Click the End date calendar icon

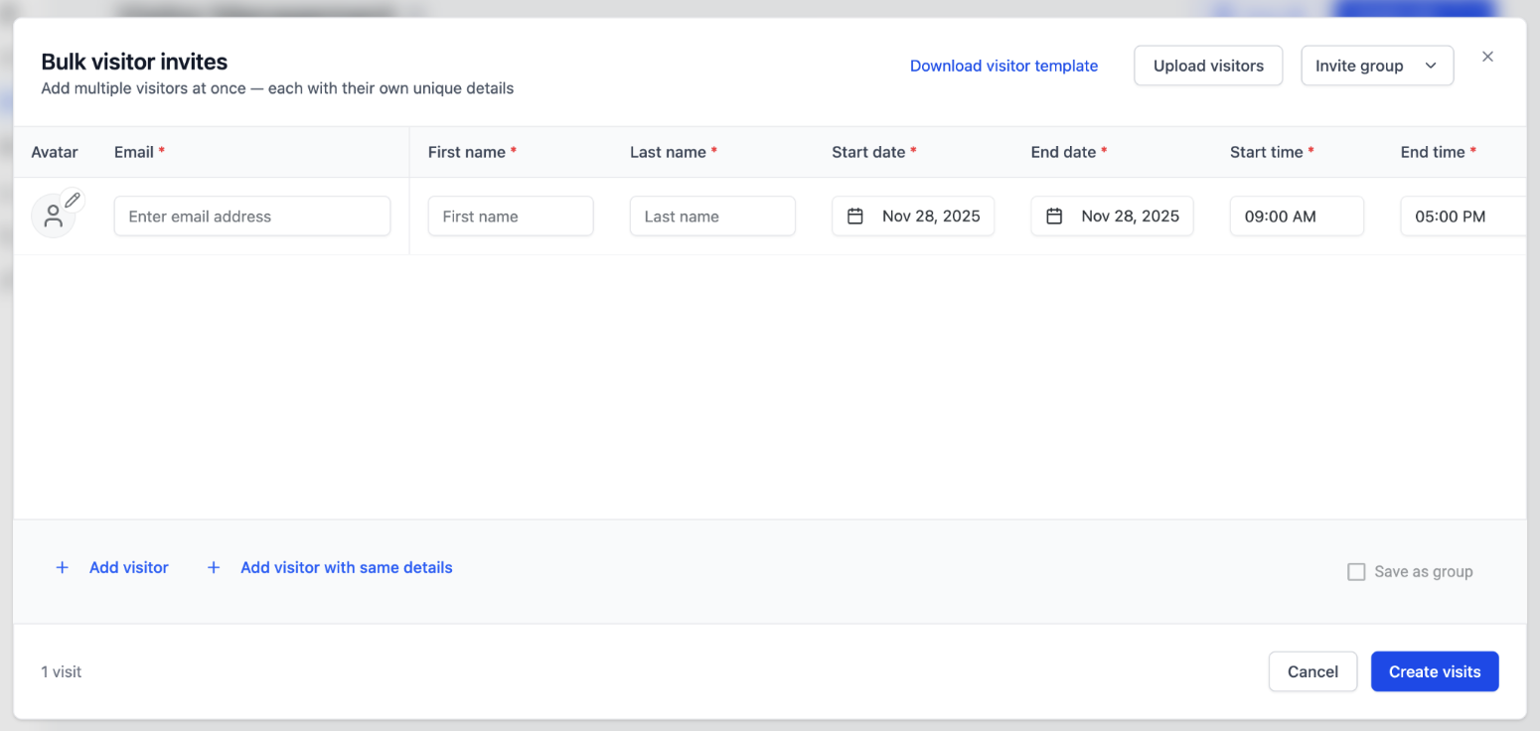pyautogui.click(x=1054, y=217)
